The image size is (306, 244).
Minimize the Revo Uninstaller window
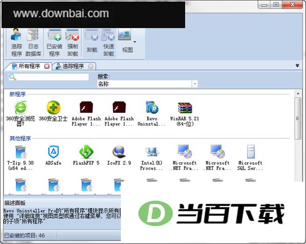(x=264, y=5)
